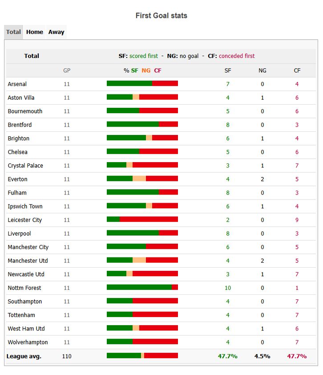The width and height of the screenshot is (323, 375).
Task: Sort by the GP column header
Action: [x=67, y=70]
